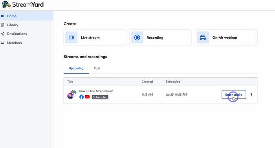Switch to the Upcoming tab
The image size is (275, 148).
click(76, 68)
